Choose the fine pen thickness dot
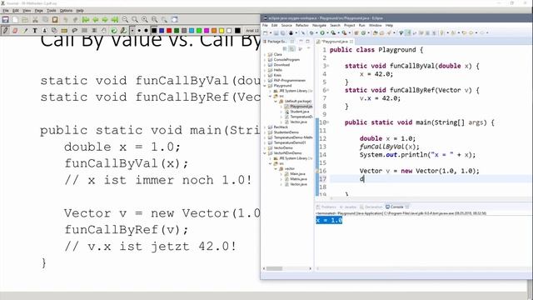The image size is (533, 300). tap(133, 31)
